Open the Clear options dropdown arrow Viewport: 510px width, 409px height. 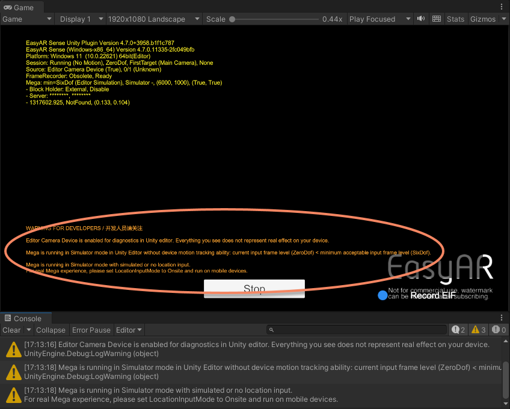(x=29, y=330)
